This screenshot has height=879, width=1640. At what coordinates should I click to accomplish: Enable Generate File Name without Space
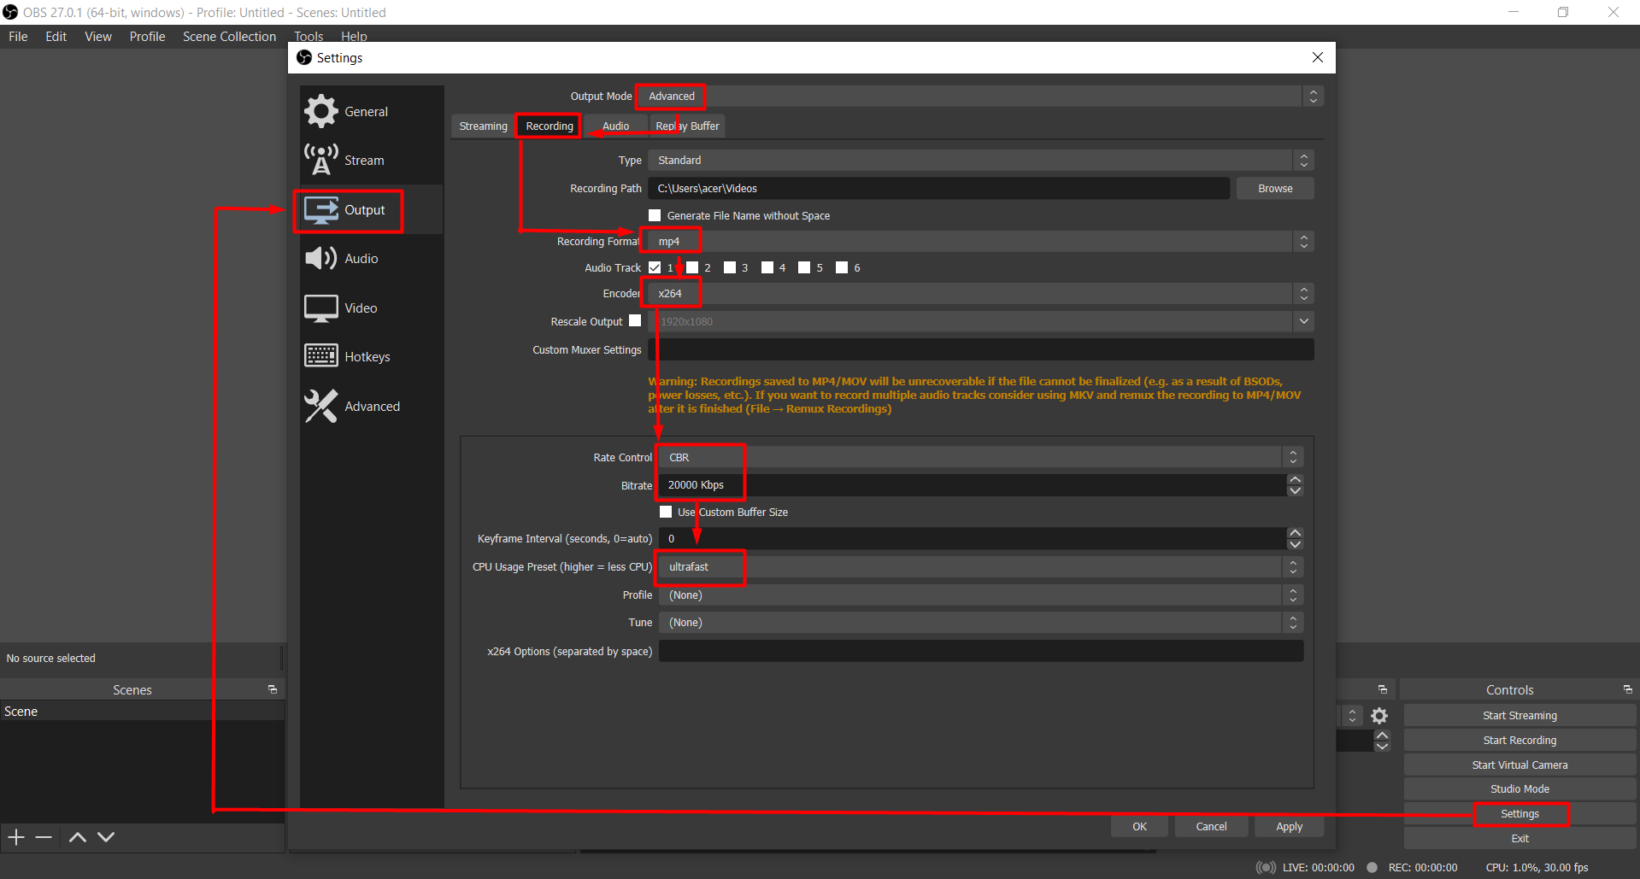pos(655,215)
